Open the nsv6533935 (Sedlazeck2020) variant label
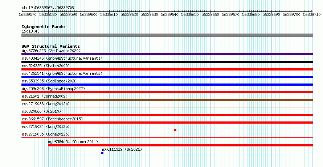This screenshot has height=167, width=323. point(50,81)
